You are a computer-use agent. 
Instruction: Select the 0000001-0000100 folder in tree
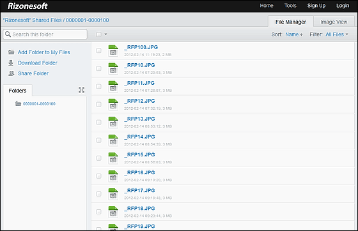tap(39, 104)
